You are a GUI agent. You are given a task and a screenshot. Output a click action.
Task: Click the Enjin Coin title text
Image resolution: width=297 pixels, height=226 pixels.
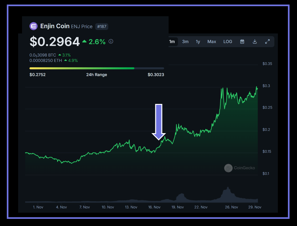pos(55,26)
